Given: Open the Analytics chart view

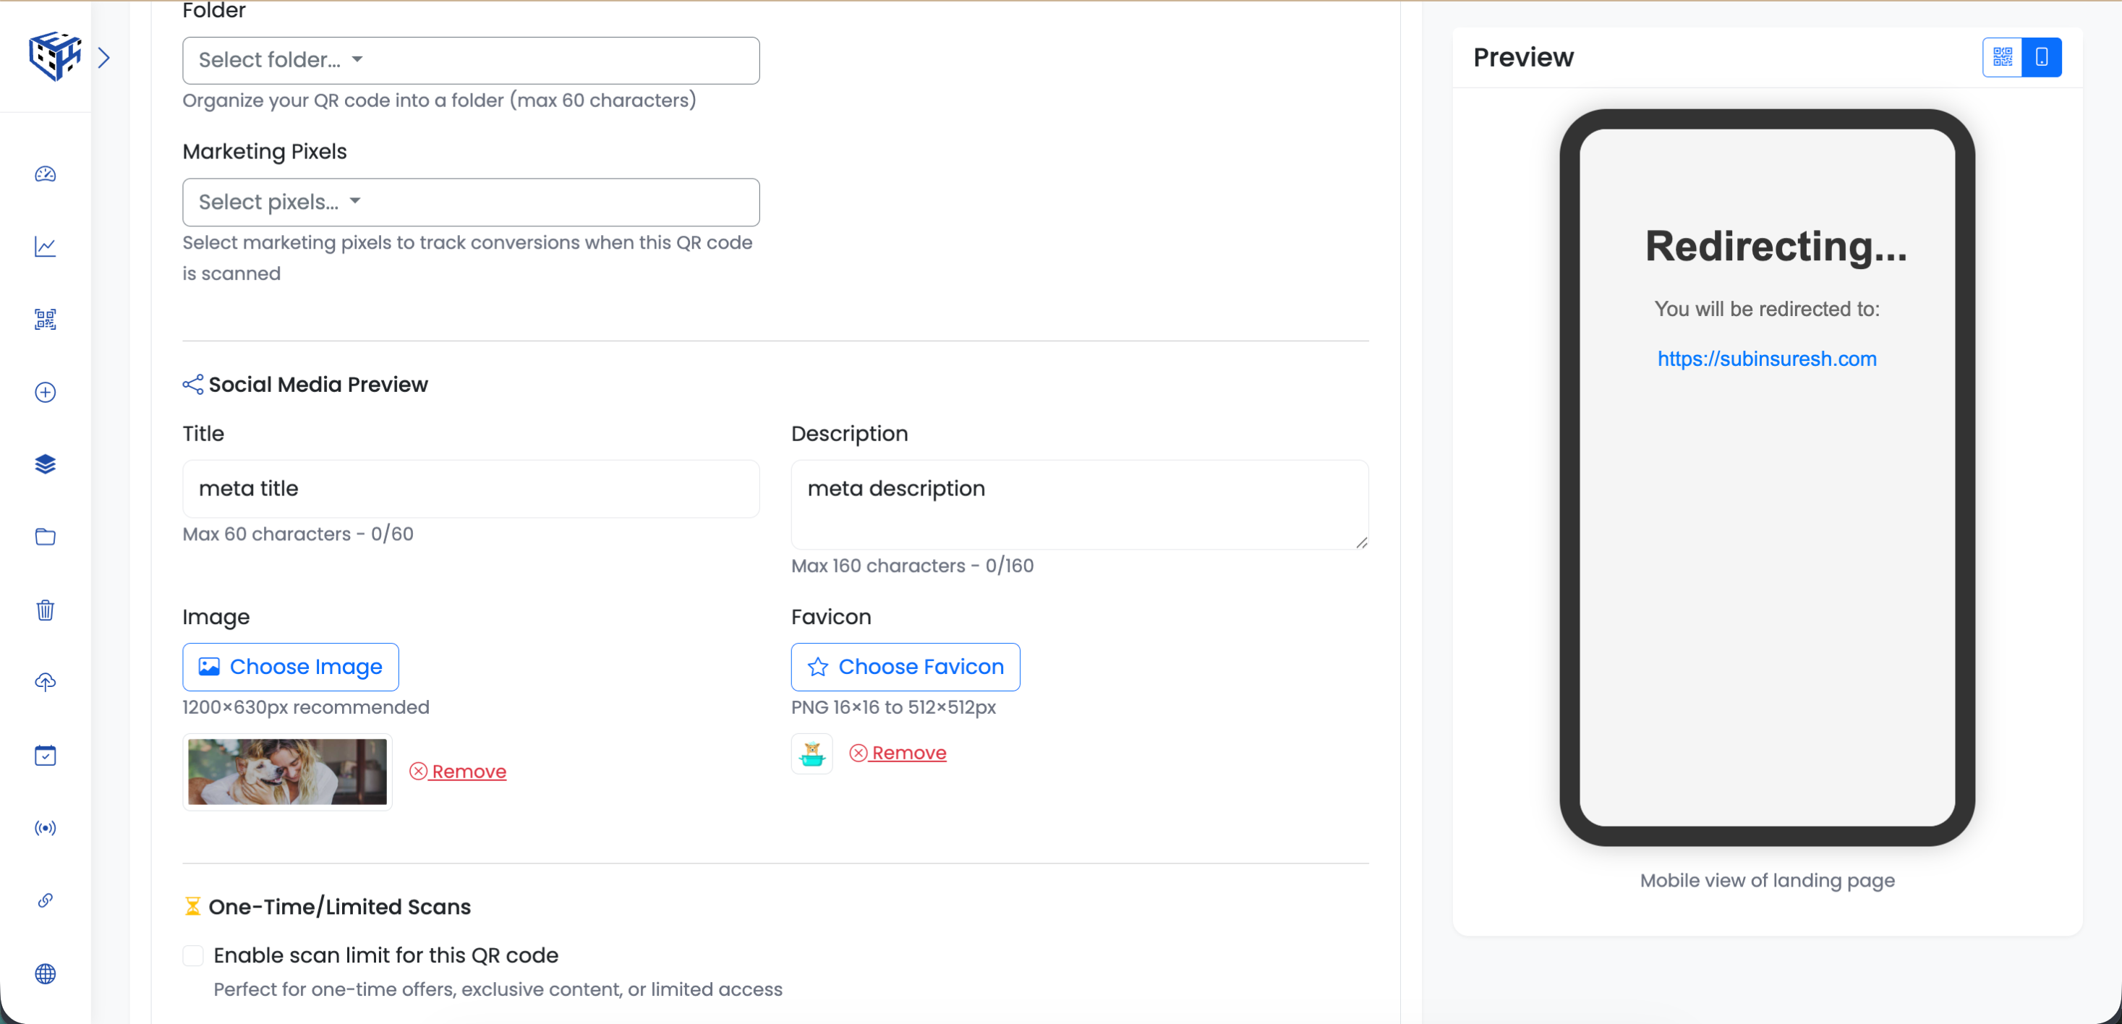Looking at the screenshot, I should coord(46,247).
